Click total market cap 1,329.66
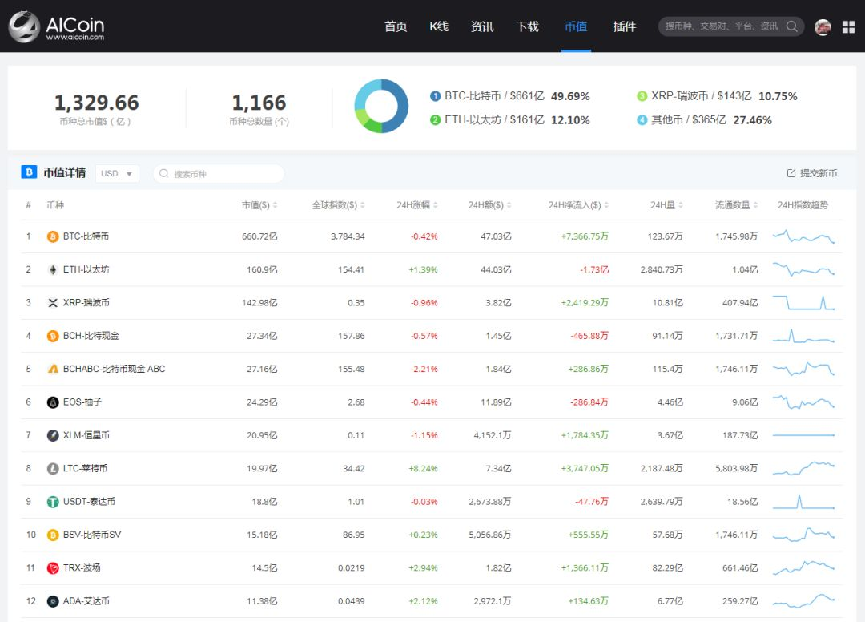Image resolution: width=865 pixels, height=622 pixels. 97,103
